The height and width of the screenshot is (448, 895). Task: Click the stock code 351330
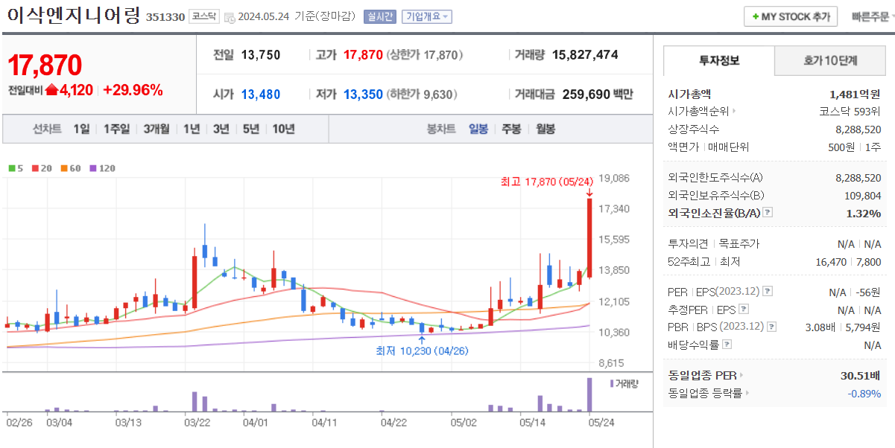coord(165,17)
